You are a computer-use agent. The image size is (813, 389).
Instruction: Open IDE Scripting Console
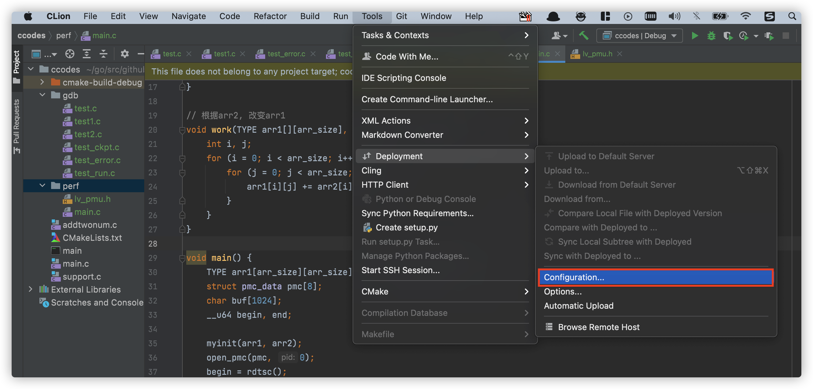click(445, 78)
